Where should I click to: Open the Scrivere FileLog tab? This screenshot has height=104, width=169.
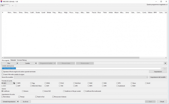[x=22, y=60]
